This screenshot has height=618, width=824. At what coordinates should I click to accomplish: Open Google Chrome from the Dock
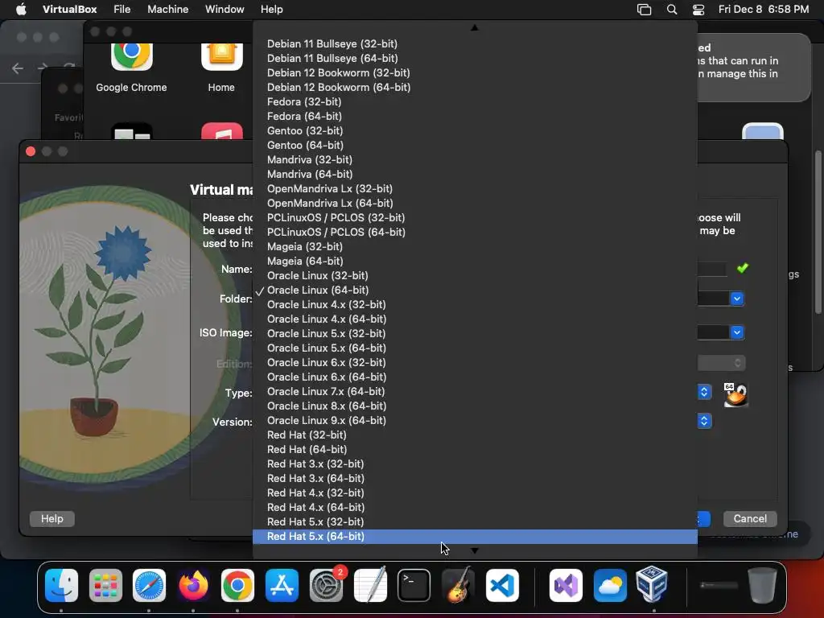[237, 585]
